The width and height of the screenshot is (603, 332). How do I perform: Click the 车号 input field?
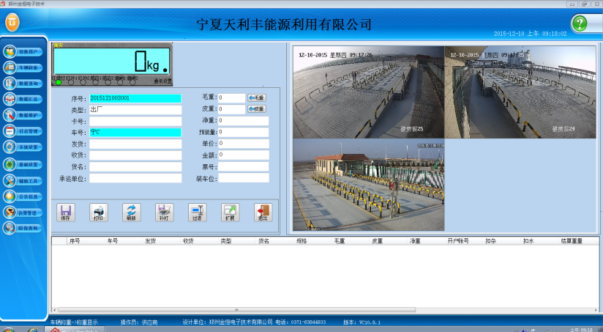point(135,133)
